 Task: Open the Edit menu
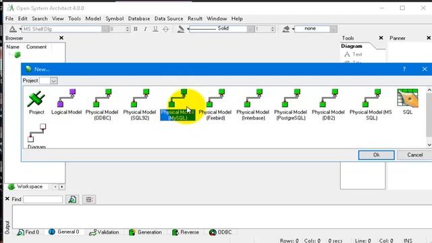pyautogui.click(x=22, y=19)
